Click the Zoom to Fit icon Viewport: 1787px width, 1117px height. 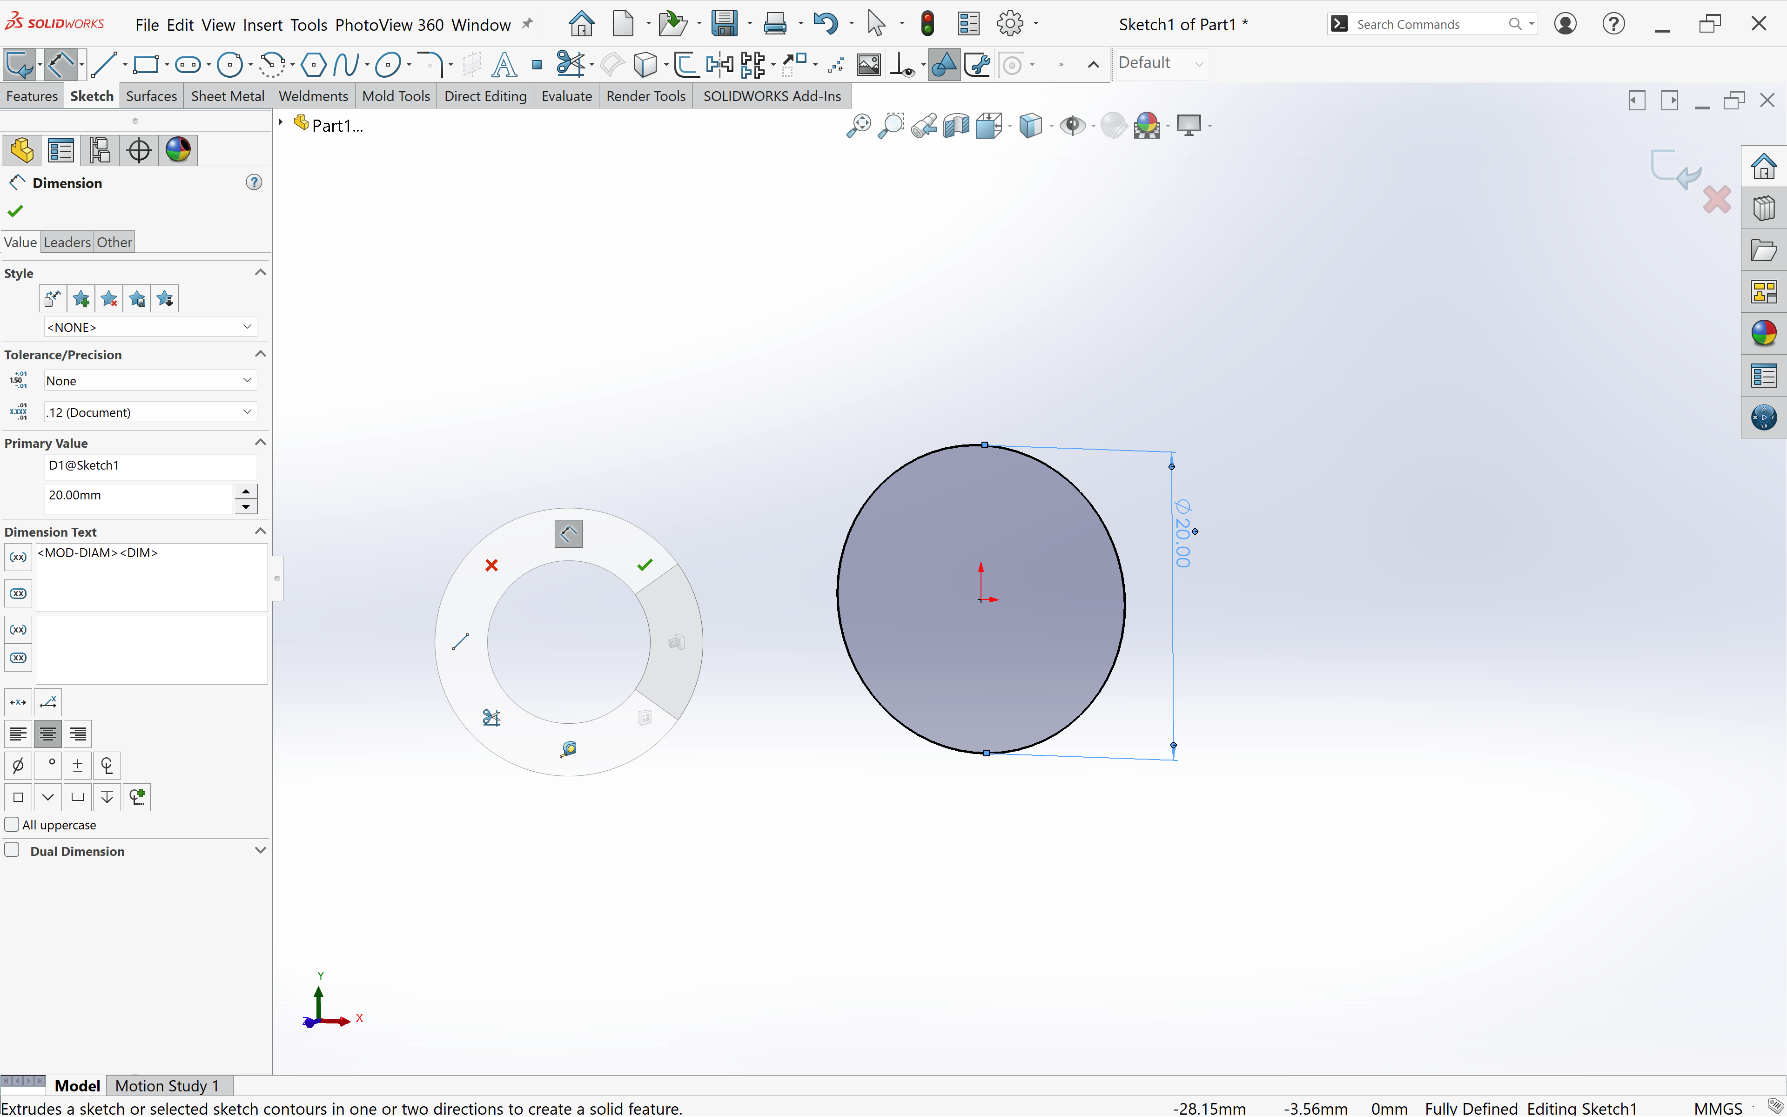coord(858,126)
